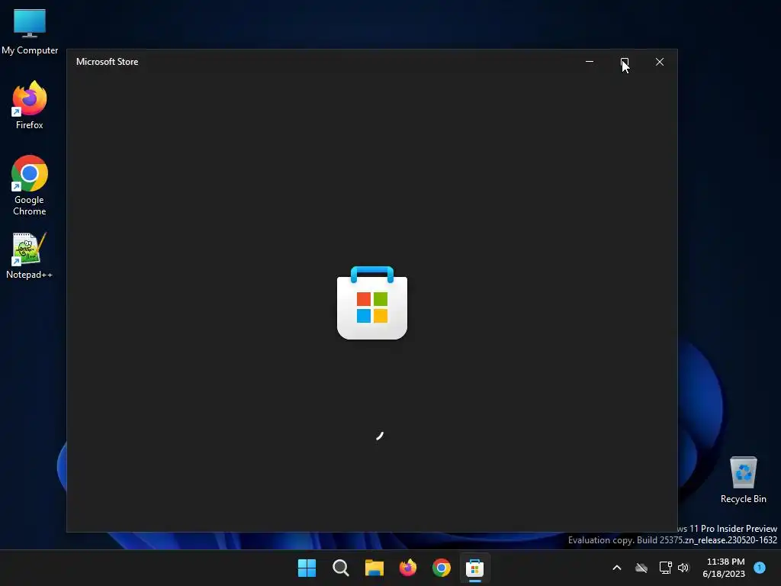This screenshot has height=586, width=781.
Task: Open clock and date 11:38 PM
Action: point(725,568)
